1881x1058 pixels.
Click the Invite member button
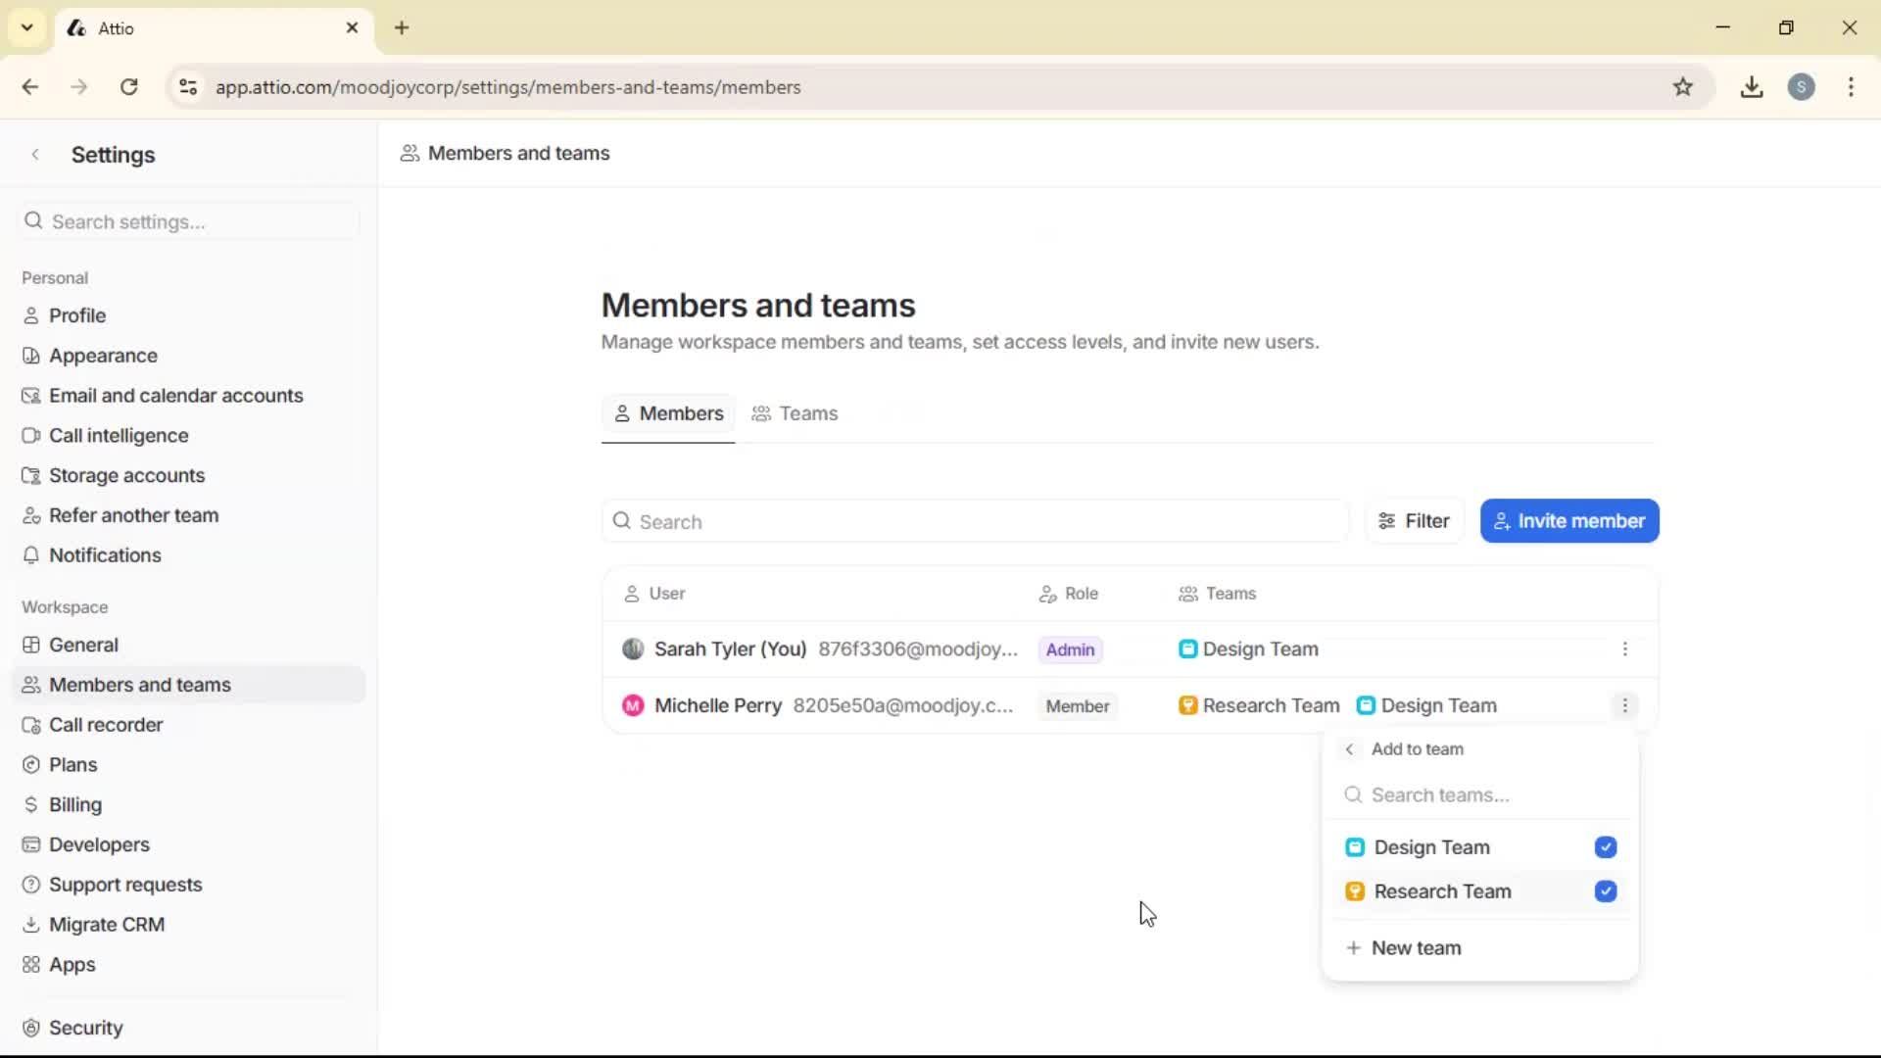[1568, 520]
